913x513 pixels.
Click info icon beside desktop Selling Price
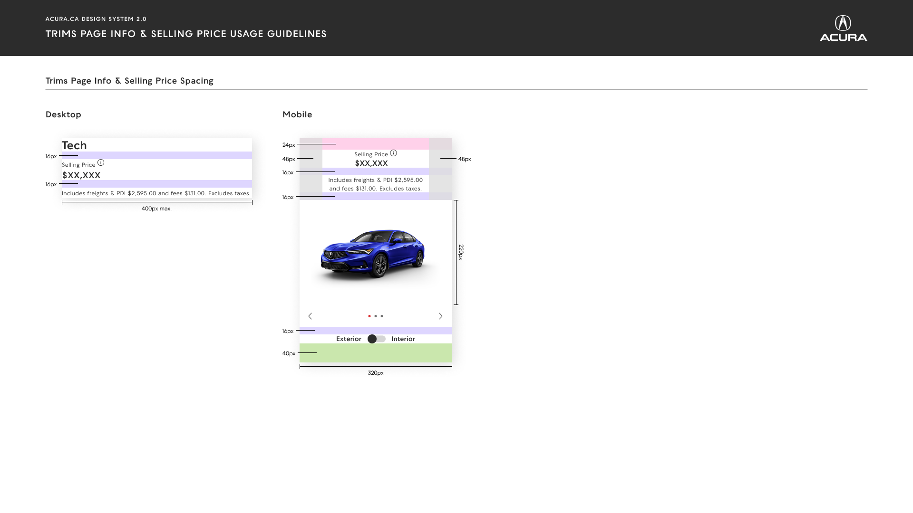point(101,163)
